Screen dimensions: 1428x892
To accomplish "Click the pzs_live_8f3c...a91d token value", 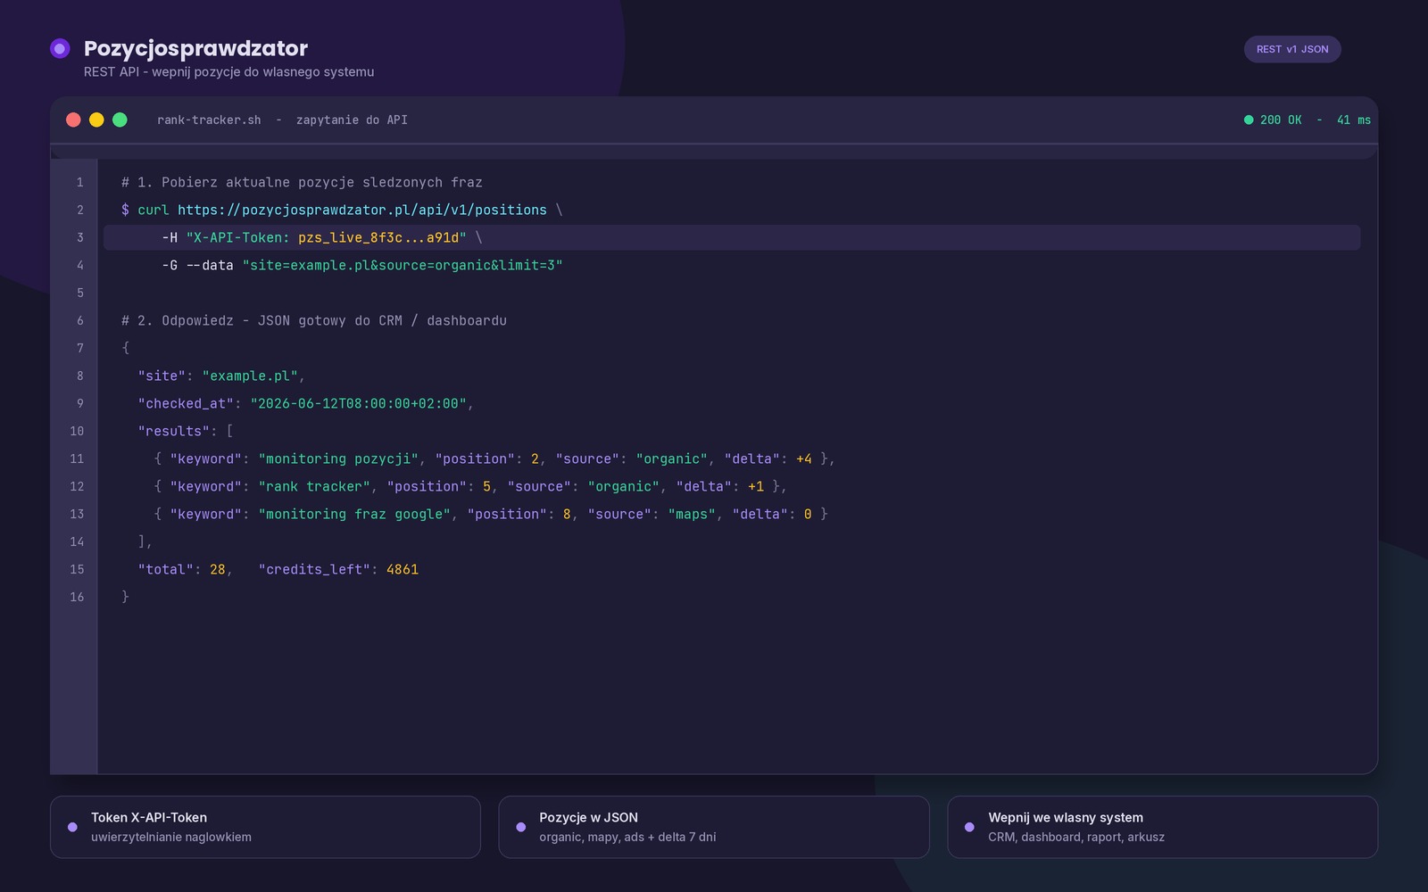I will click(378, 237).
